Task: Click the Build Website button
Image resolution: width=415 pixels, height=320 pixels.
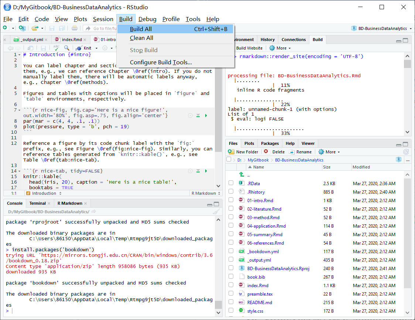Action: tap(249, 48)
